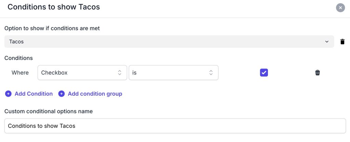
Task: Delete the Tacos conditional option with trash icon
Action: [342, 42]
